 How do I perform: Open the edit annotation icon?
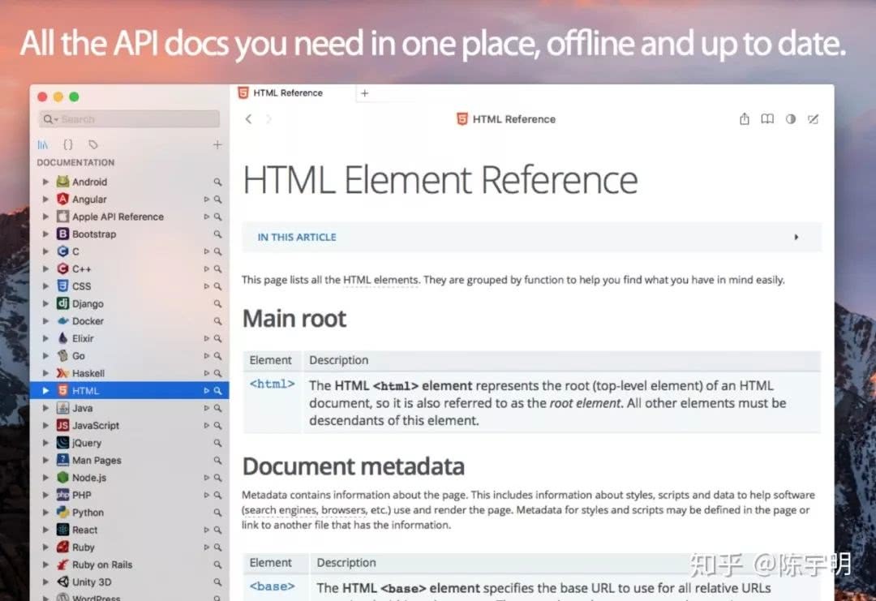[813, 119]
